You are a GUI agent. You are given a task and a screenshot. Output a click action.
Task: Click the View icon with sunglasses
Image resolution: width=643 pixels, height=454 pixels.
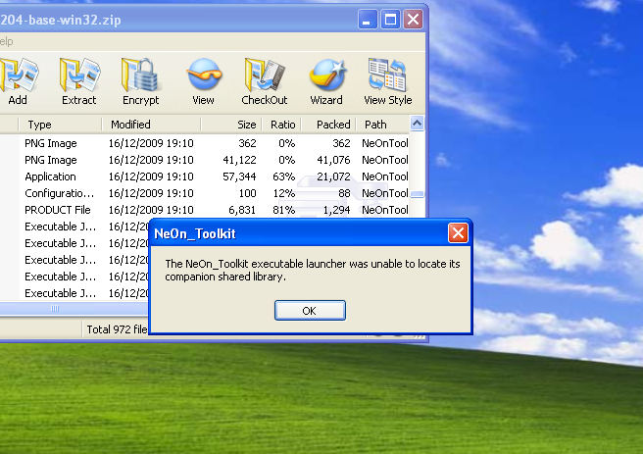click(x=204, y=82)
